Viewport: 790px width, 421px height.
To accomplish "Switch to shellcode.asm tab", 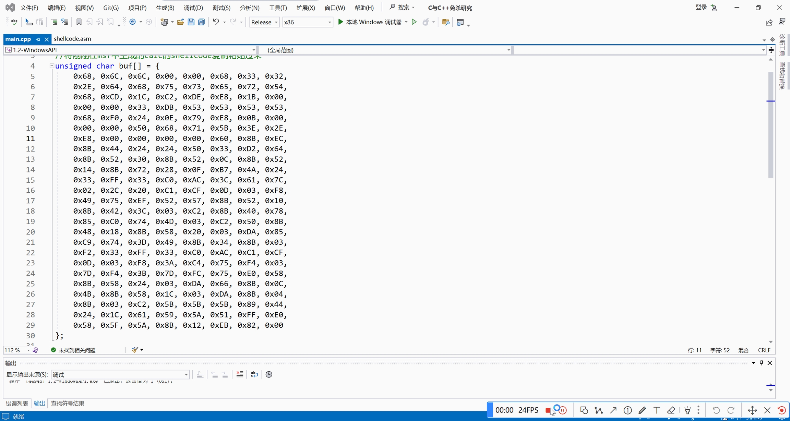I will [72, 39].
